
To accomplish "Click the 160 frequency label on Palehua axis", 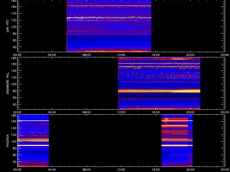I will (14, 121).
